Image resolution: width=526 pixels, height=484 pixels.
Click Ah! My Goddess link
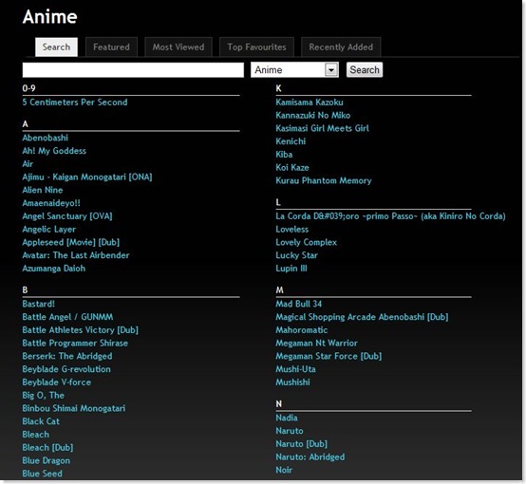coord(54,151)
